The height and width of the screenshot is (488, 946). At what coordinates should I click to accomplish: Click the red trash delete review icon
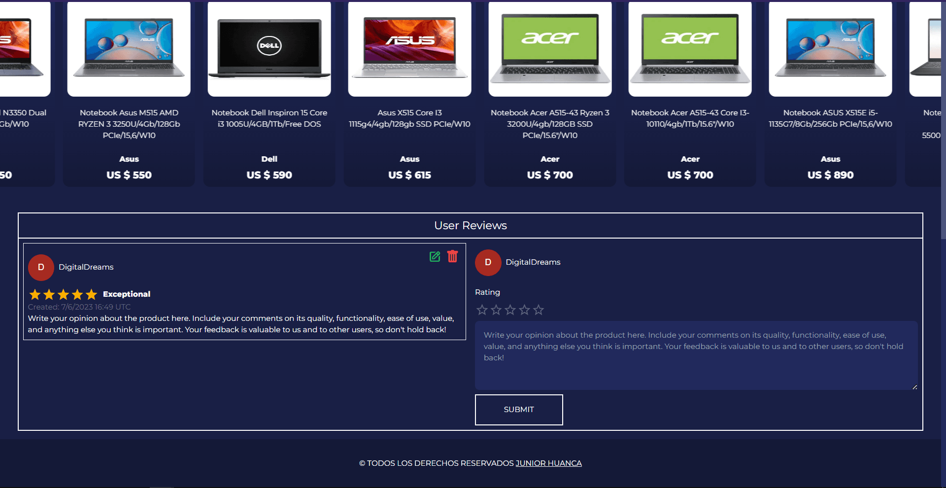click(x=452, y=256)
